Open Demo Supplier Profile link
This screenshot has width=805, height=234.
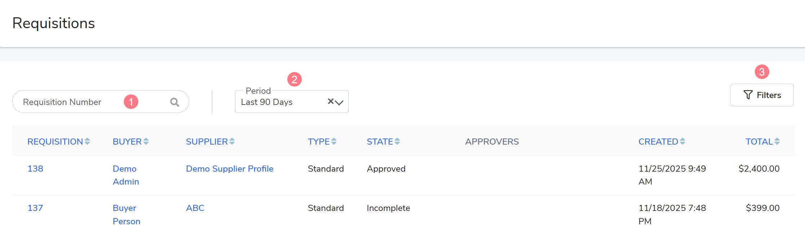tap(229, 169)
